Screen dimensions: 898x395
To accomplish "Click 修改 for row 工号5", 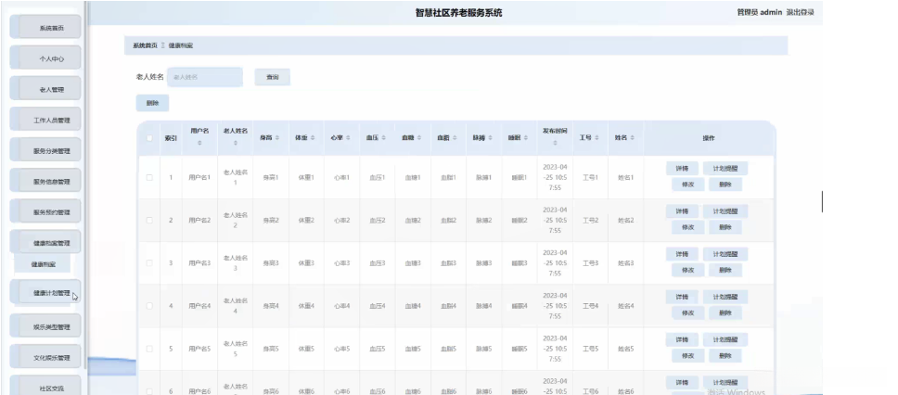I will (687, 356).
